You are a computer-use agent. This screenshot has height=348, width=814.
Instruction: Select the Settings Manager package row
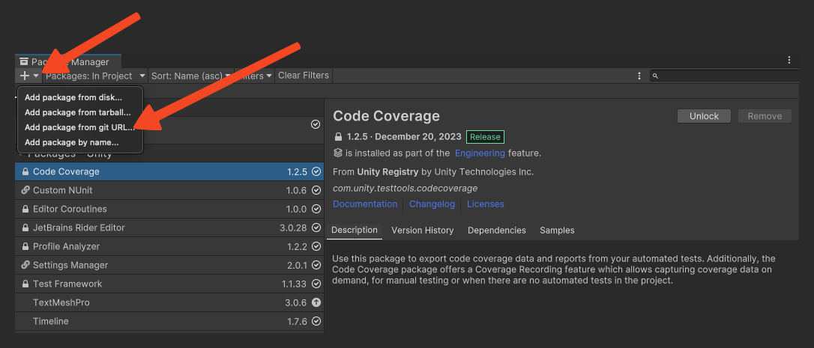(169, 265)
